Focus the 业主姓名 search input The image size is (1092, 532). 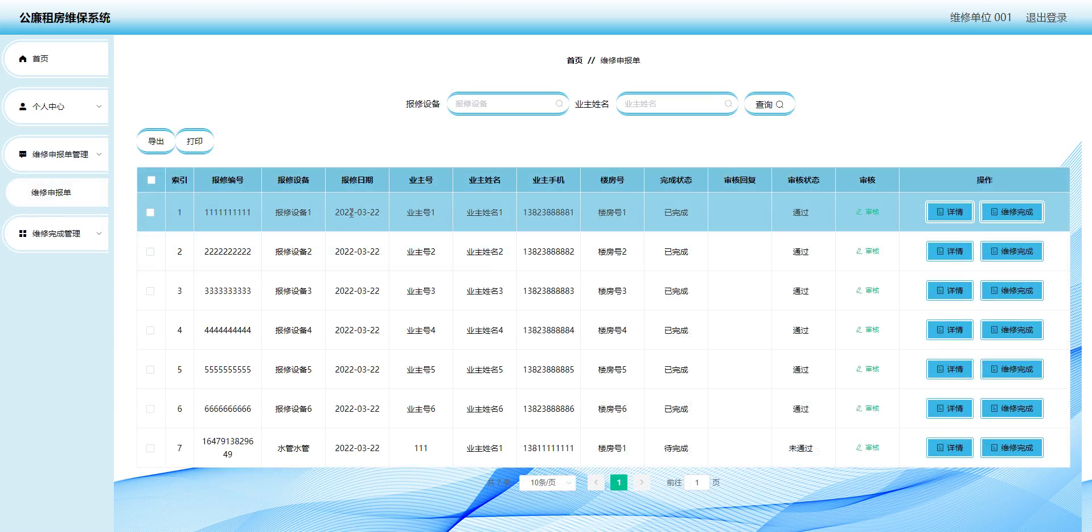click(x=677, y=104)
